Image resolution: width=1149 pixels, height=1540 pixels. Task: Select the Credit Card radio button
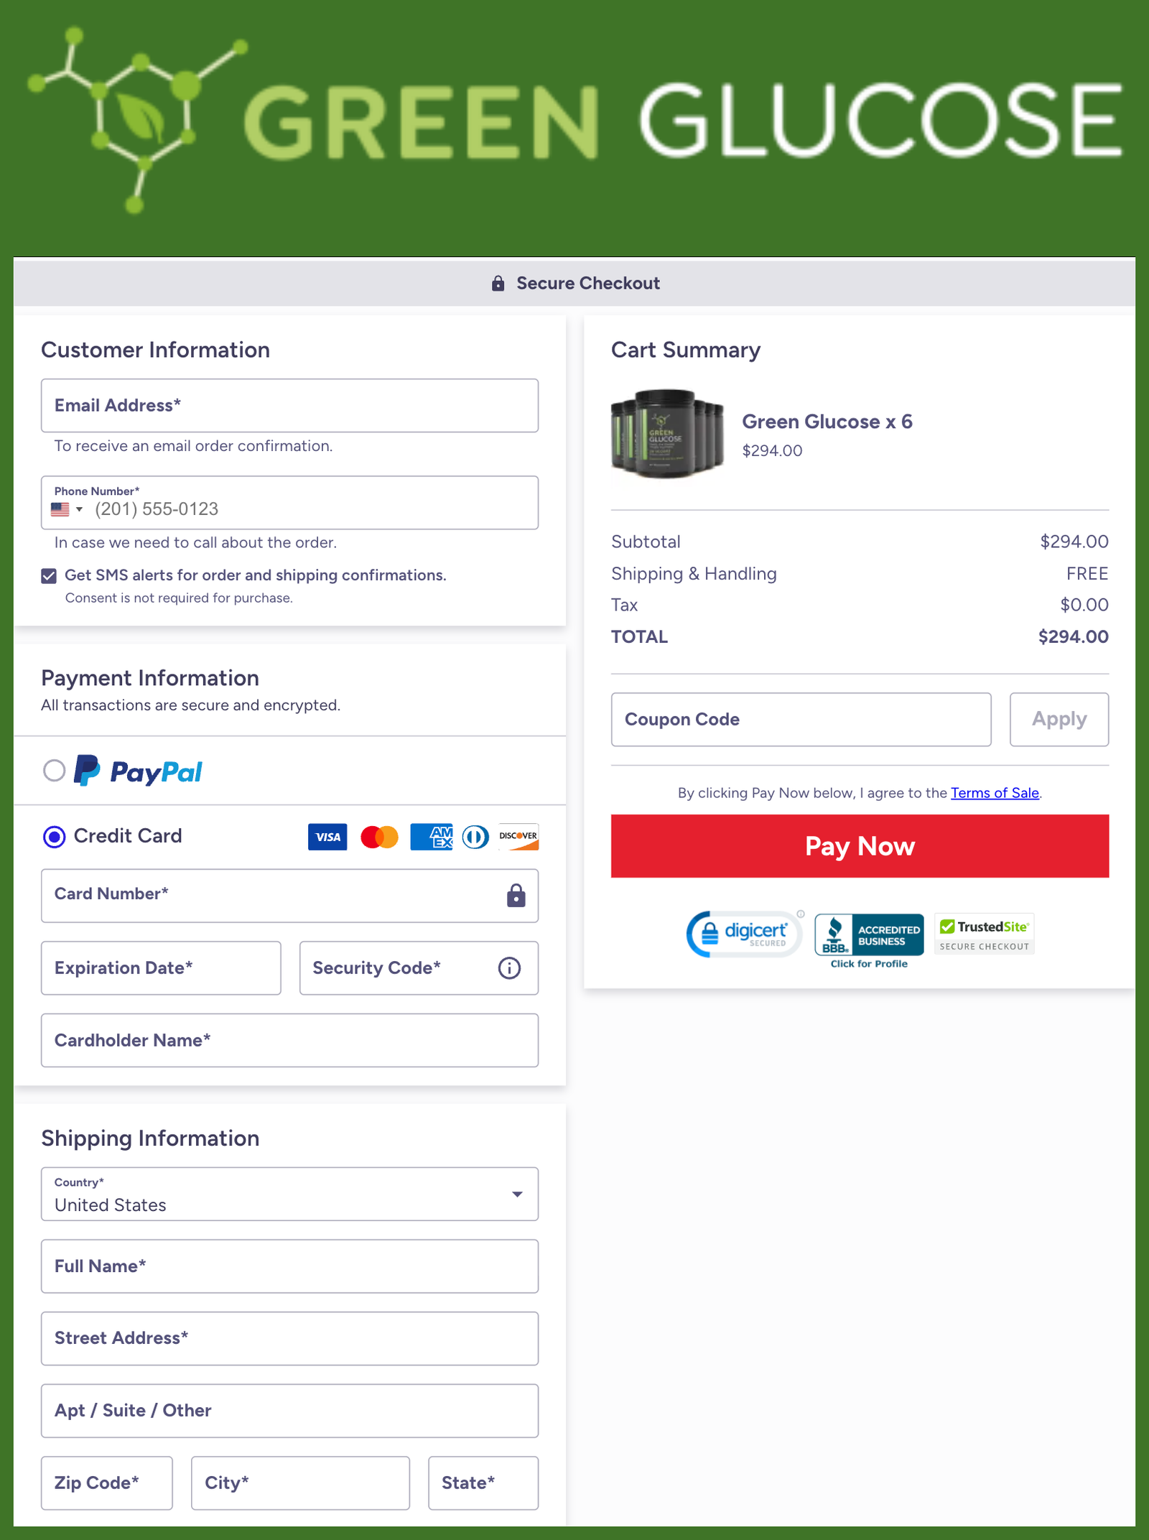pyautogui.click(x=55, y=837)
